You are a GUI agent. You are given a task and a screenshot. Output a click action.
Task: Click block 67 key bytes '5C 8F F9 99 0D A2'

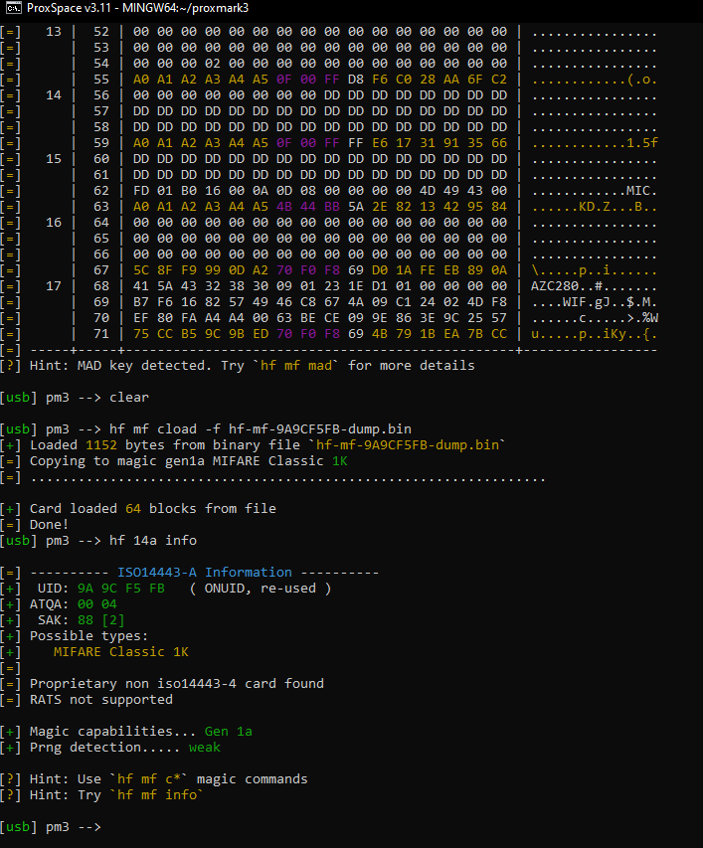[201, 270]
